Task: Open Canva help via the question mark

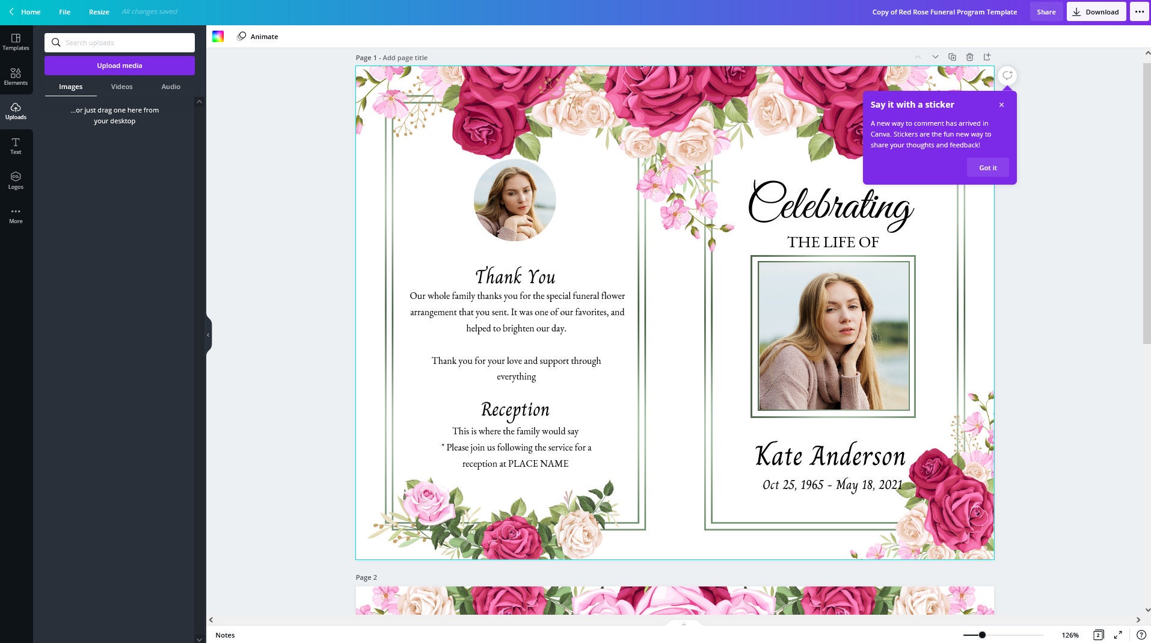Action: tap(1140, 635)
